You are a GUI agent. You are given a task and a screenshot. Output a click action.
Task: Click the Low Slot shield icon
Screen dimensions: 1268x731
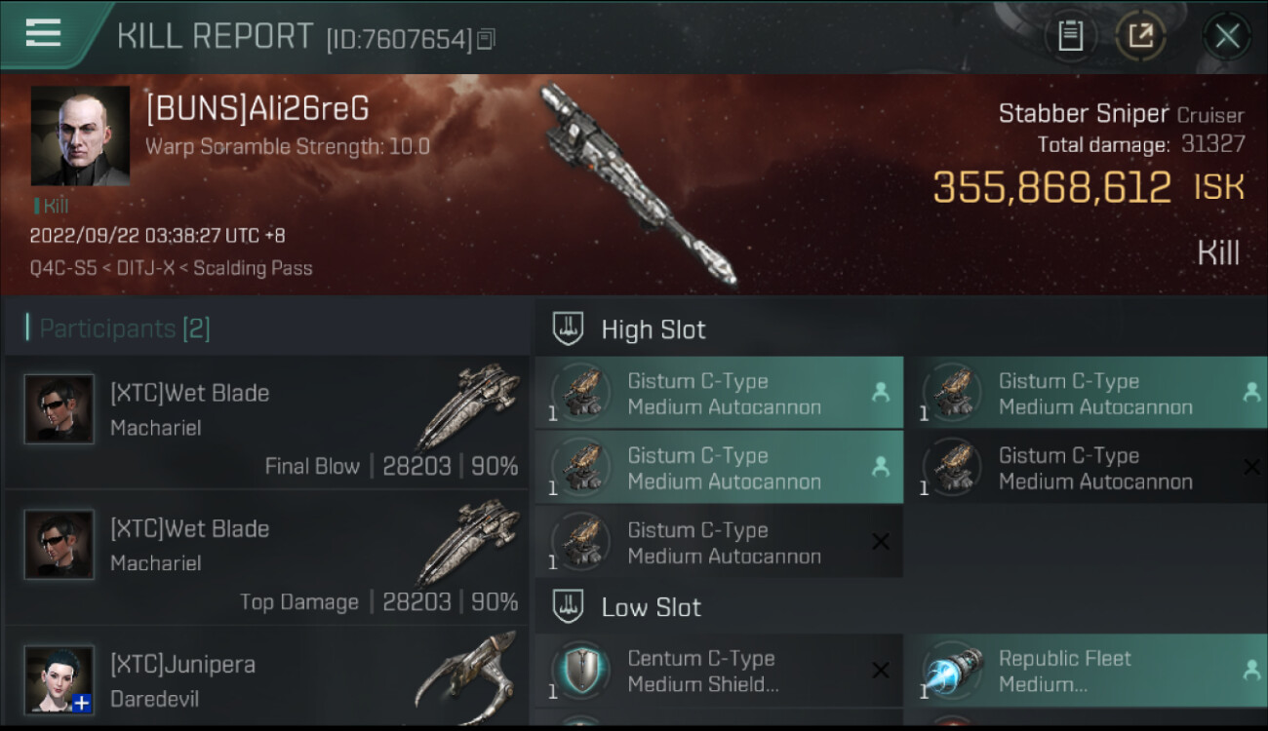click(568, 607)
